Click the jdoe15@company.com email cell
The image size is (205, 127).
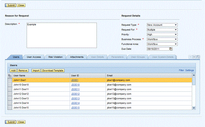click(x=149, y=108)
